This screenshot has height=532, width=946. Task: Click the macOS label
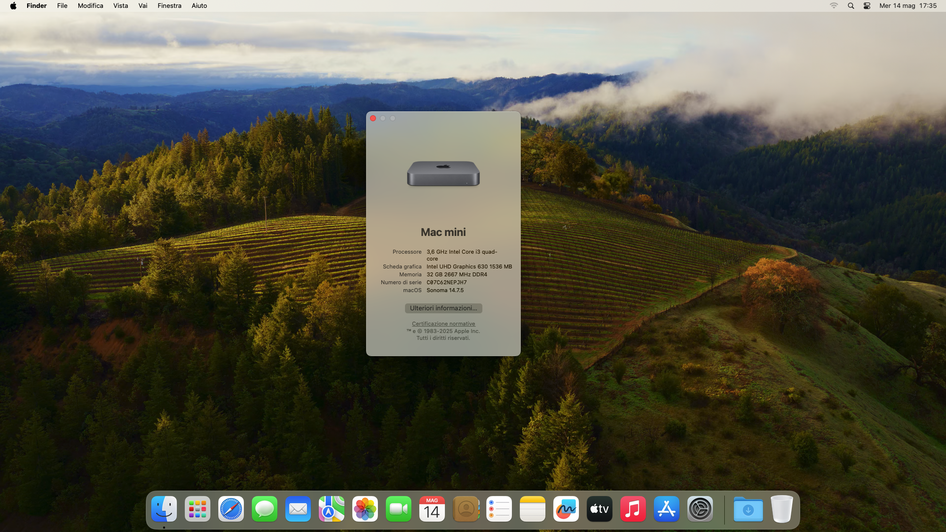click(x=412, y=291)
